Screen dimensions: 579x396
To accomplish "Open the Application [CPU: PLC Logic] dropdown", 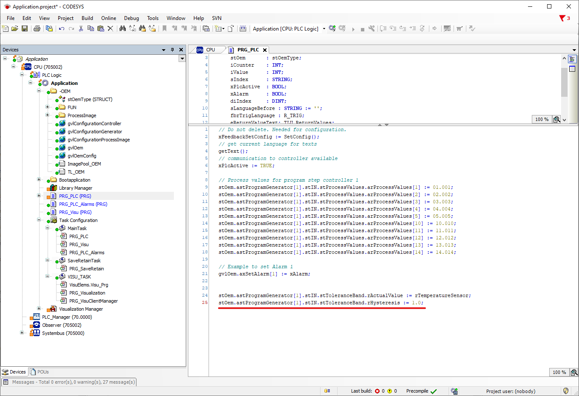I will pyautogui.click(x=324, y=29).
